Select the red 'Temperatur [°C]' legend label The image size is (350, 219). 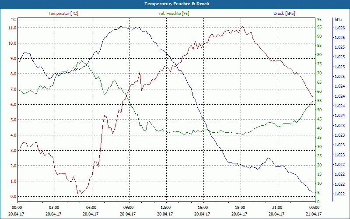pyautogui.click(x=63, y=14)
